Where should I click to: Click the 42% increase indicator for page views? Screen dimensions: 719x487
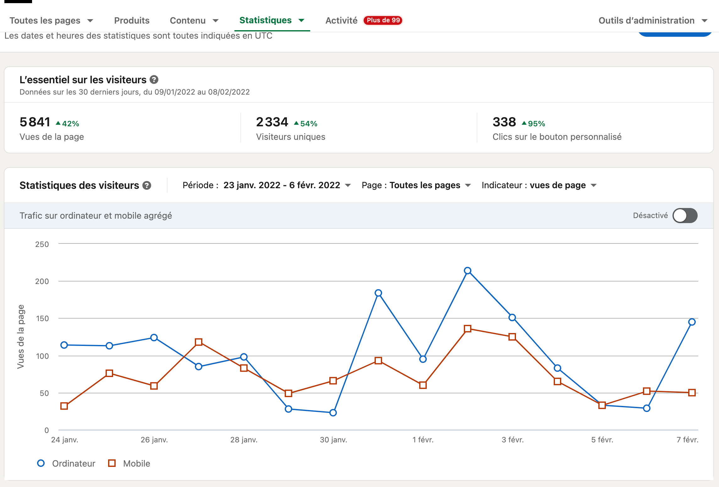point(67,123)
